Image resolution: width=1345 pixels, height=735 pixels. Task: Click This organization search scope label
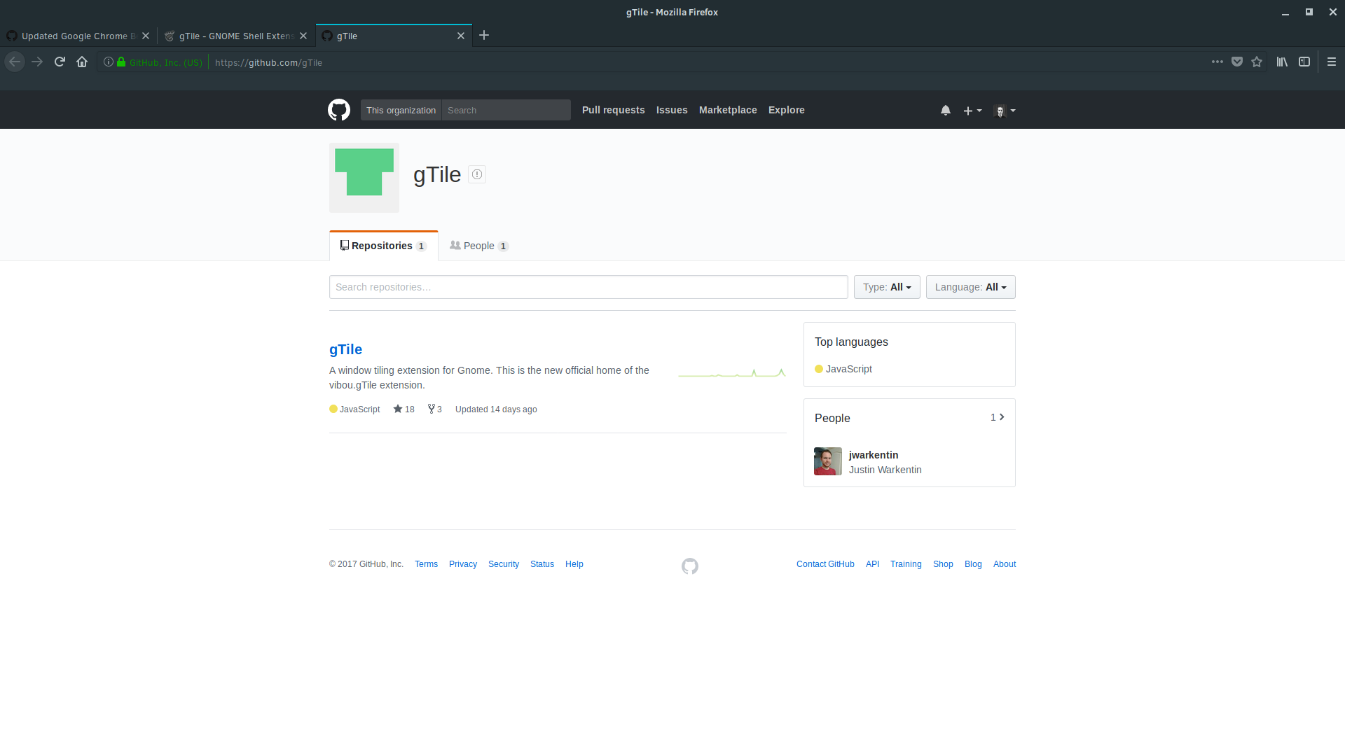click(401, 110)
